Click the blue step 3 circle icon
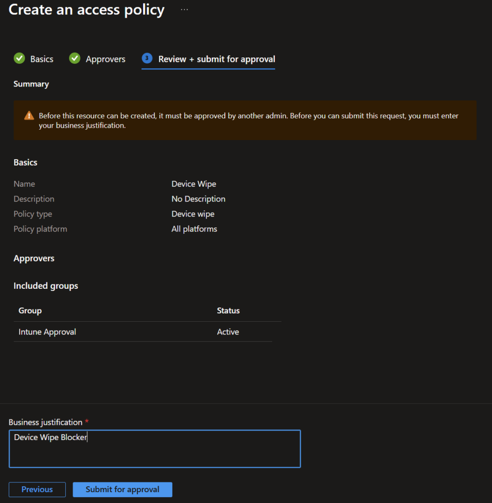This screenshot has width=492, height=503. 147,58
